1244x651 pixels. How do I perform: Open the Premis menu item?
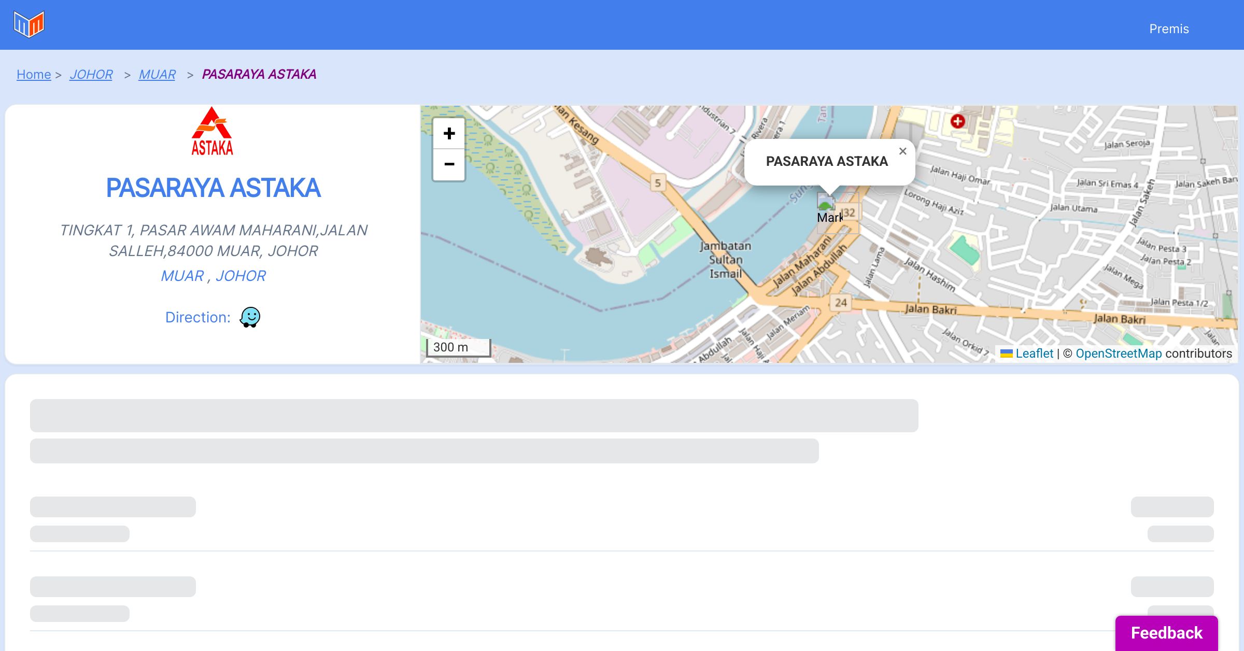tap(1169, 29)
